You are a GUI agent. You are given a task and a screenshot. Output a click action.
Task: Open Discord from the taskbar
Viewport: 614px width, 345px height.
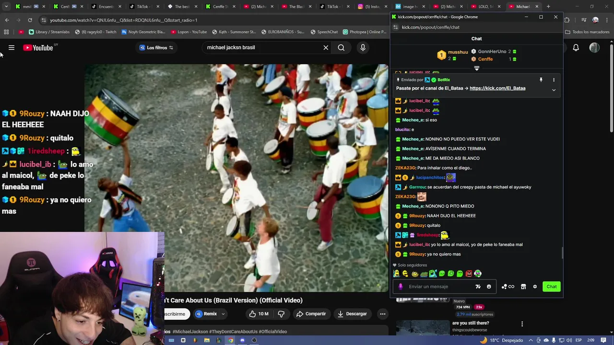(242, 340)
